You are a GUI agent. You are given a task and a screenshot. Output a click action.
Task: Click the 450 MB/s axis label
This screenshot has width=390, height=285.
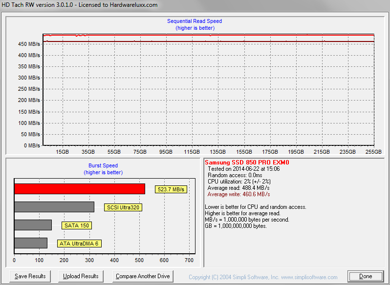coord(29,44)
